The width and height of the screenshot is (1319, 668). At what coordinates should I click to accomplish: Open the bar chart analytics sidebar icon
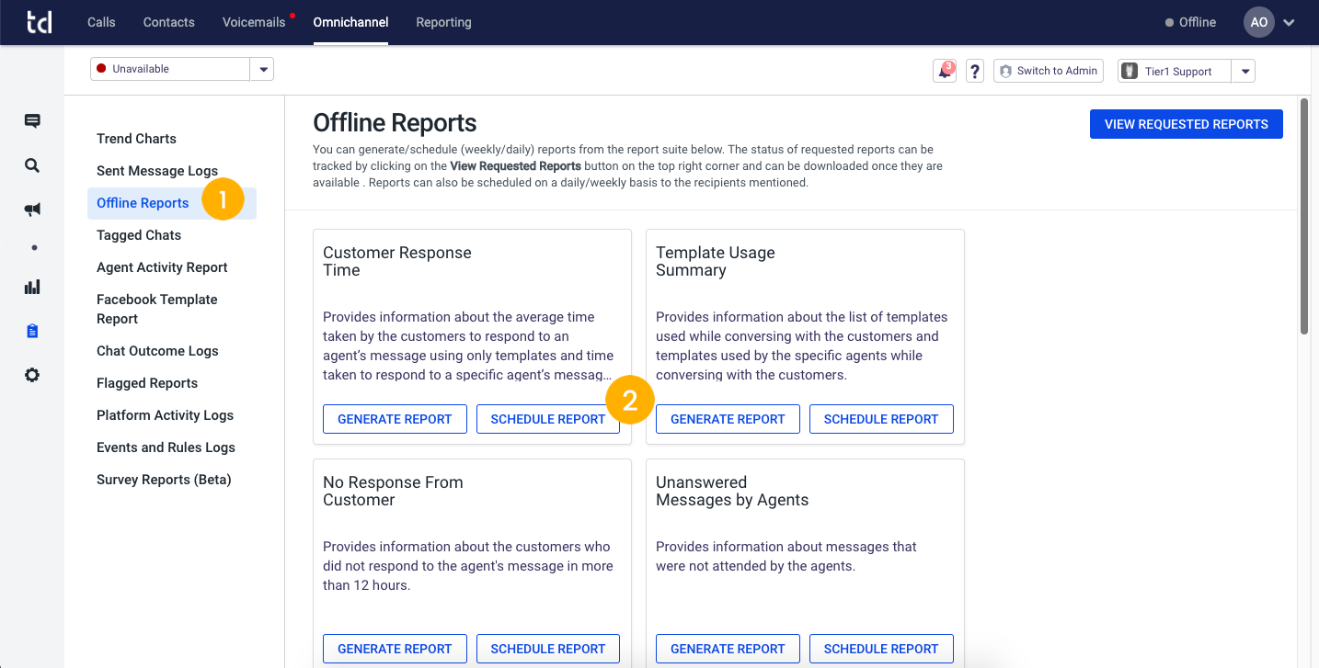(32, 287)
